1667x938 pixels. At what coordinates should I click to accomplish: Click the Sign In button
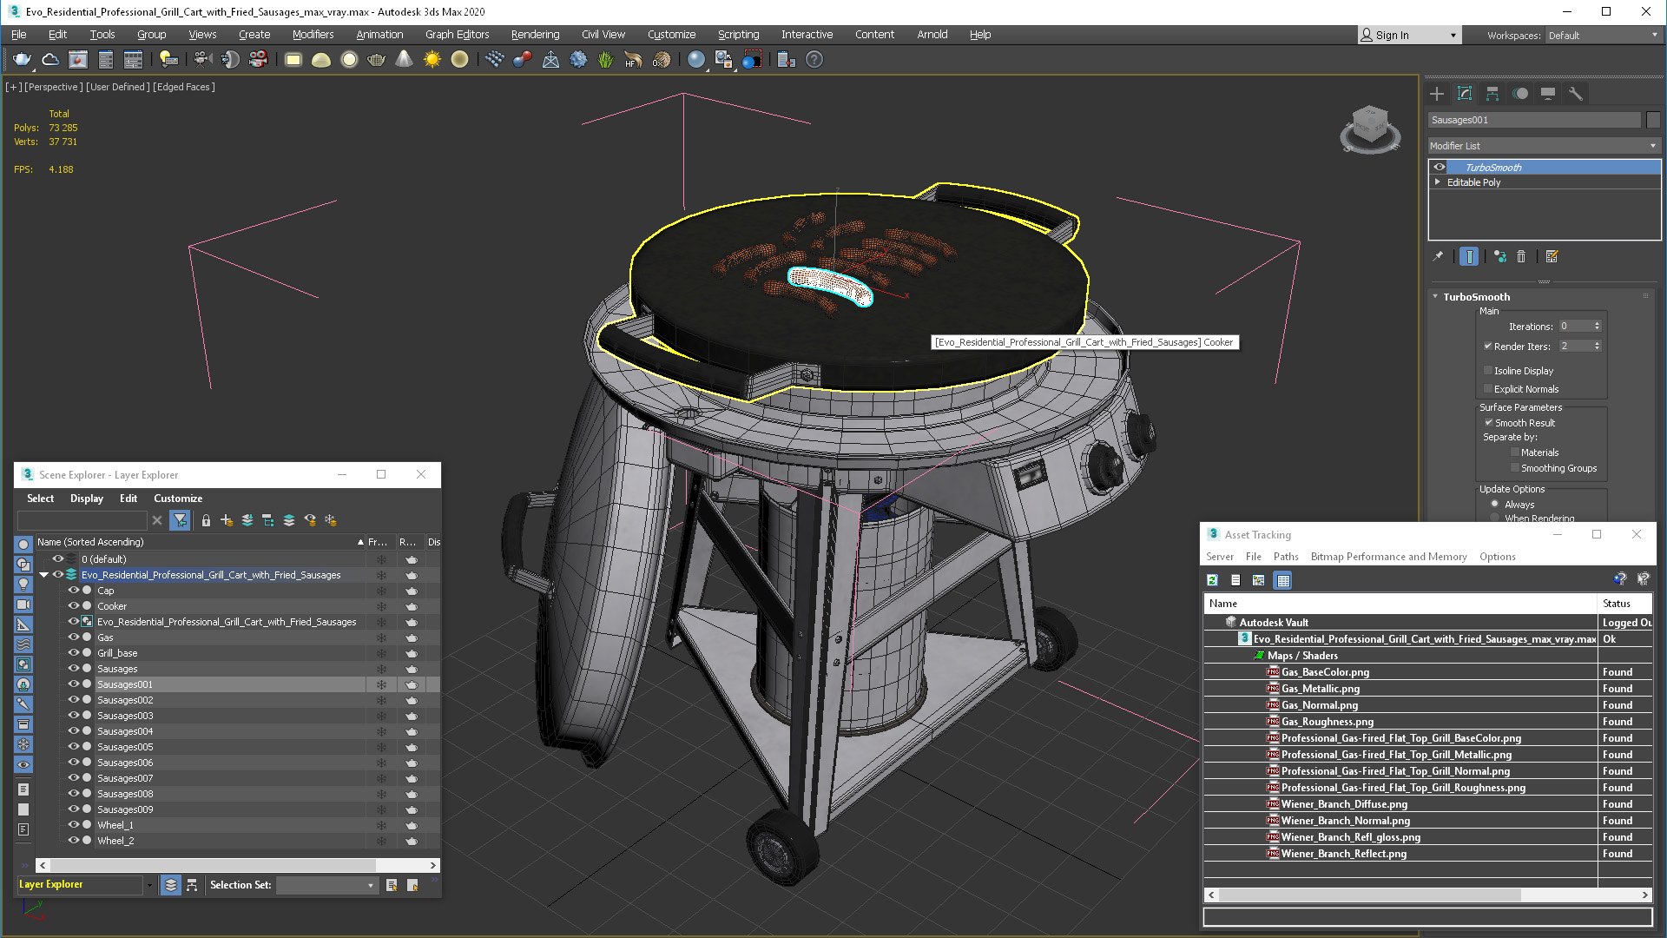1391,35
